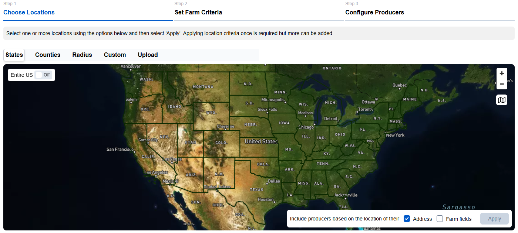Zoom out of the map
The width and height of the screenshot is (518, 233).
point(502,84)
